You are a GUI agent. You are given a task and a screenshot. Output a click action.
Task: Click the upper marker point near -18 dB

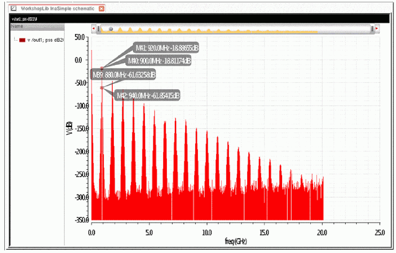pos(102,68)
